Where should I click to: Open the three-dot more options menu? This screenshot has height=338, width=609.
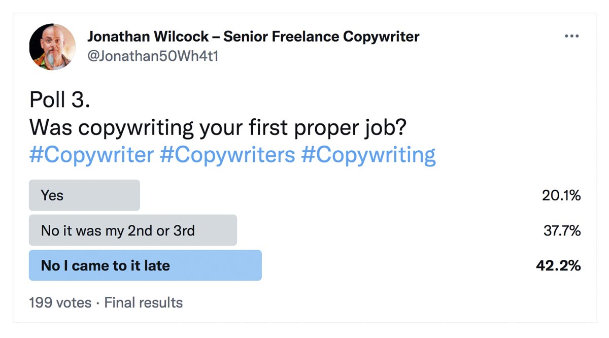click(x=571, y=37)
